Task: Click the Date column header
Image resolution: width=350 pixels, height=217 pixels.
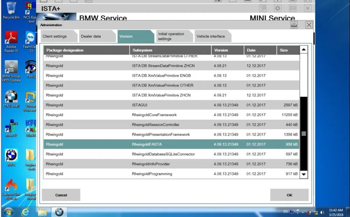Action: tap(260, 50)
